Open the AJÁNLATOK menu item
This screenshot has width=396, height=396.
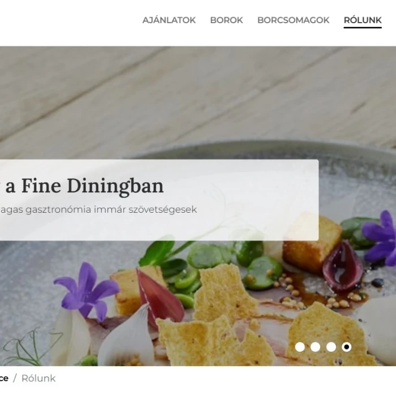click(169, 20)
